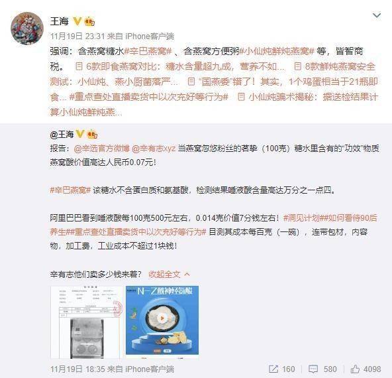392x378 pixels.
Task: Click the @王海 name in the reposted post
Action: pos(62,135)
